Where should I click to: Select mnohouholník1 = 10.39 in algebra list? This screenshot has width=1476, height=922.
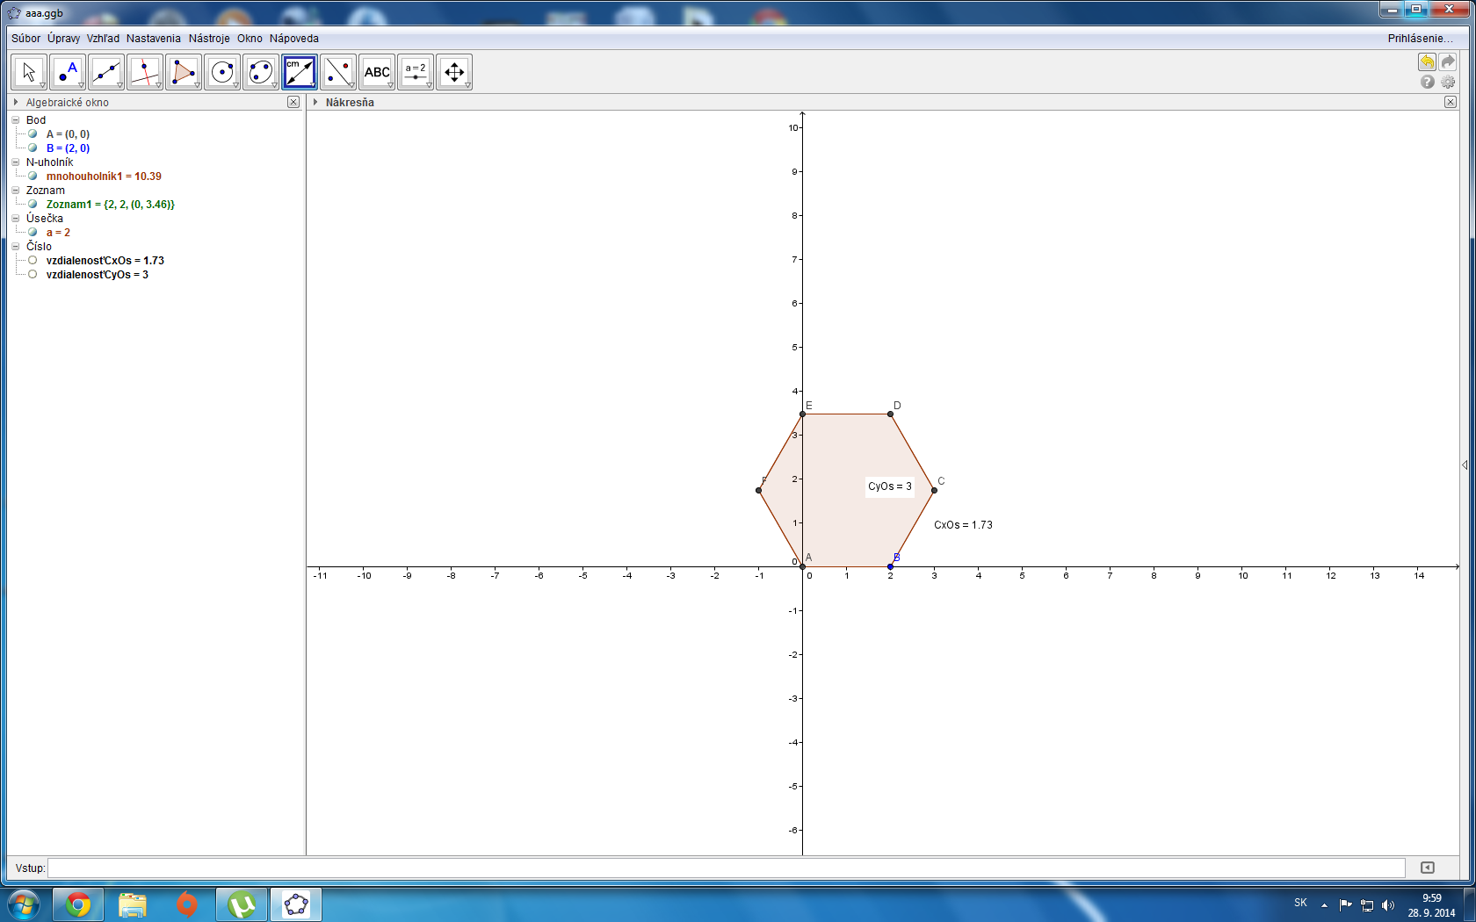click(104, 176)
